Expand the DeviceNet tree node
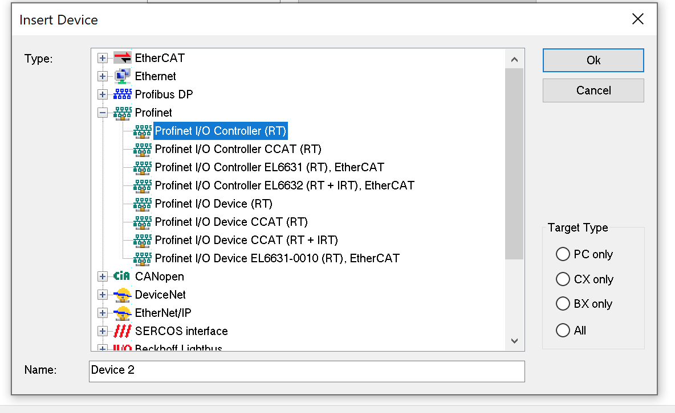675x413 pixels. point(102,295)
